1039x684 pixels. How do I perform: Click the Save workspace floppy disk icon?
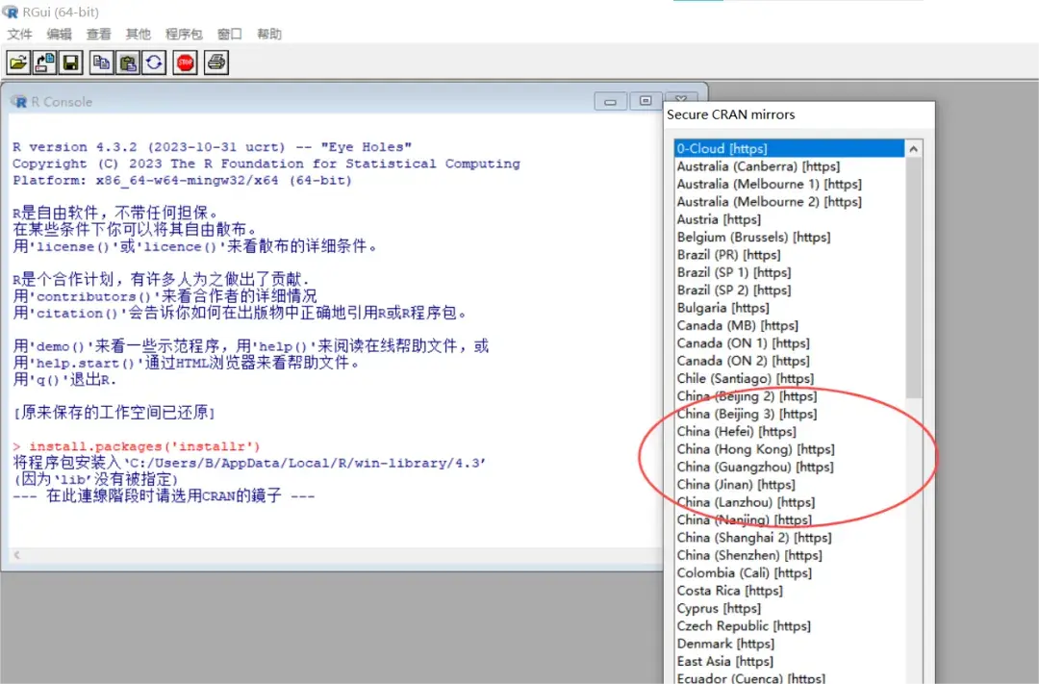tap(69, 62)
